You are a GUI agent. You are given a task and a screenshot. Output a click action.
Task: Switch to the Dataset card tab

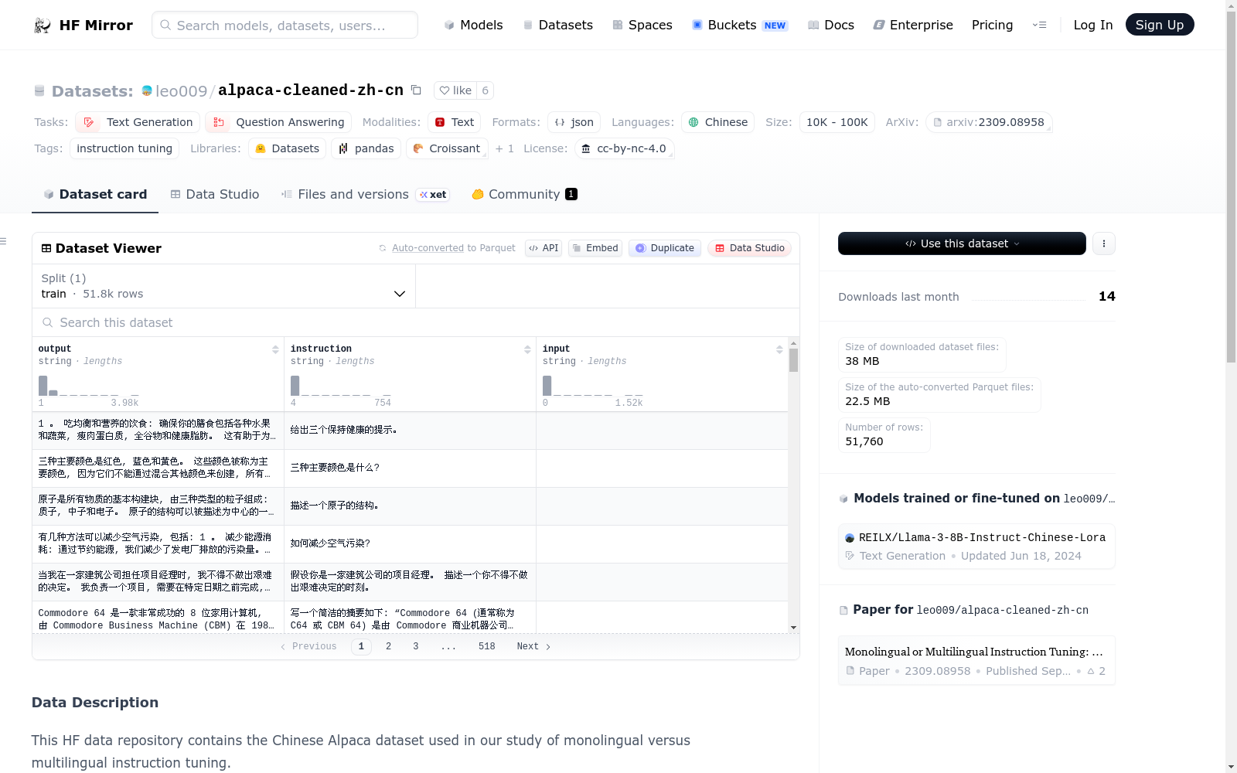[x=95, y=194]
